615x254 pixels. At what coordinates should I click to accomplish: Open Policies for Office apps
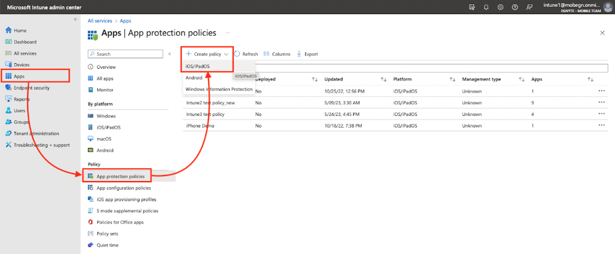coord(120,222)
